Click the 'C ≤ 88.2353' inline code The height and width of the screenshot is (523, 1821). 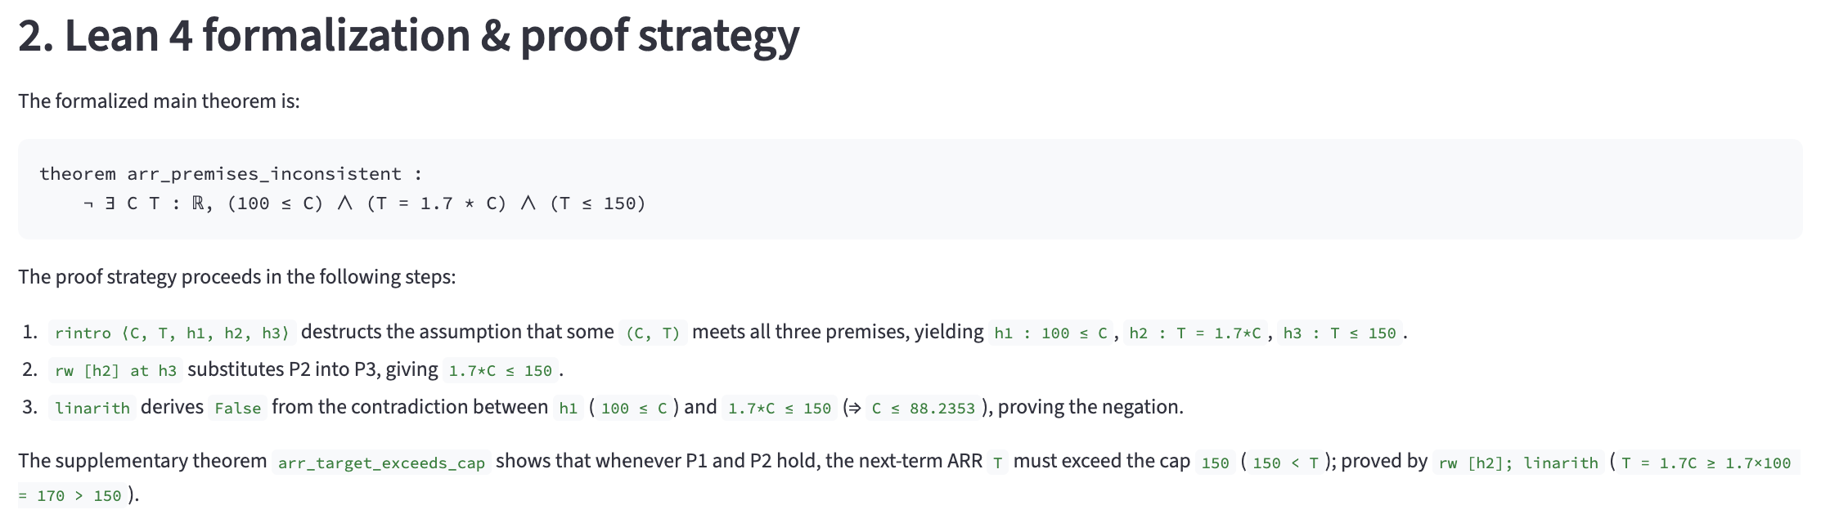(923, 408)
